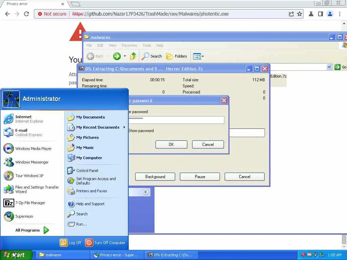Open the Run... dialog
Viewport: 347px width, 260px height.
click(x=77, y=224)
